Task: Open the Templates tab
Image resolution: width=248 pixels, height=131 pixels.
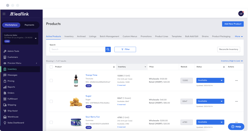Action: click(x=177, y=37)
